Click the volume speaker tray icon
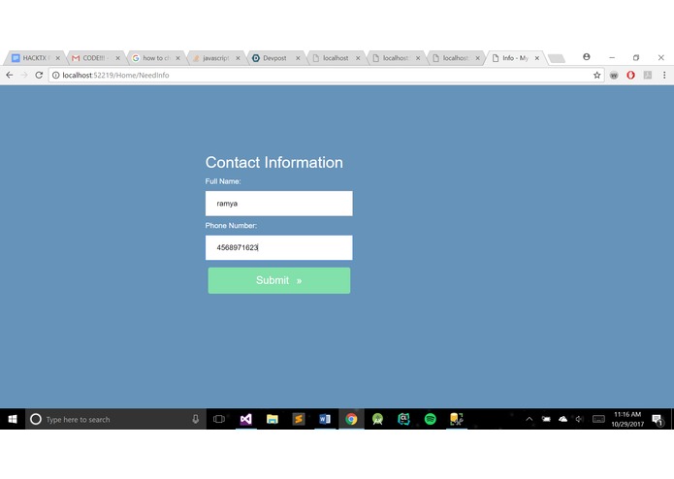The height and width of the screenshot is (479, 674). (579, 419)
